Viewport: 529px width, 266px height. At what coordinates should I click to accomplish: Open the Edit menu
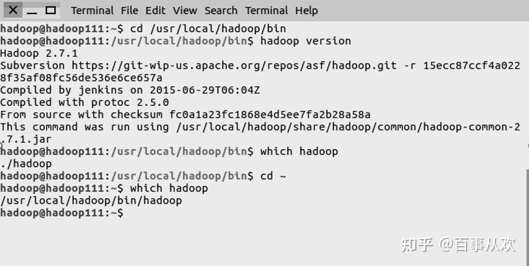pyautogui.click(x=155, y=10)
